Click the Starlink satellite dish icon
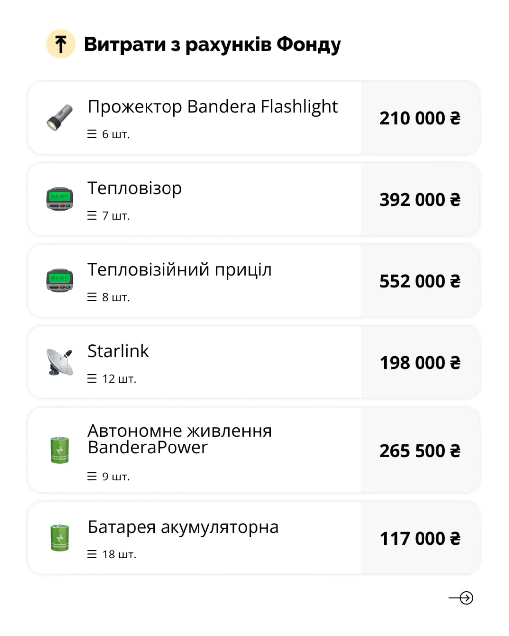Viewport: 509px width, 636px height. point(60,362)
